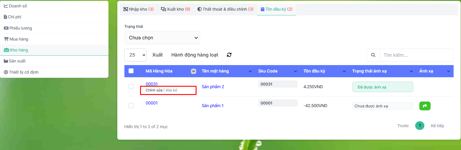Click the search magnifier icon
The height and width of the screenshot is (150, 461).
(373, 55)
